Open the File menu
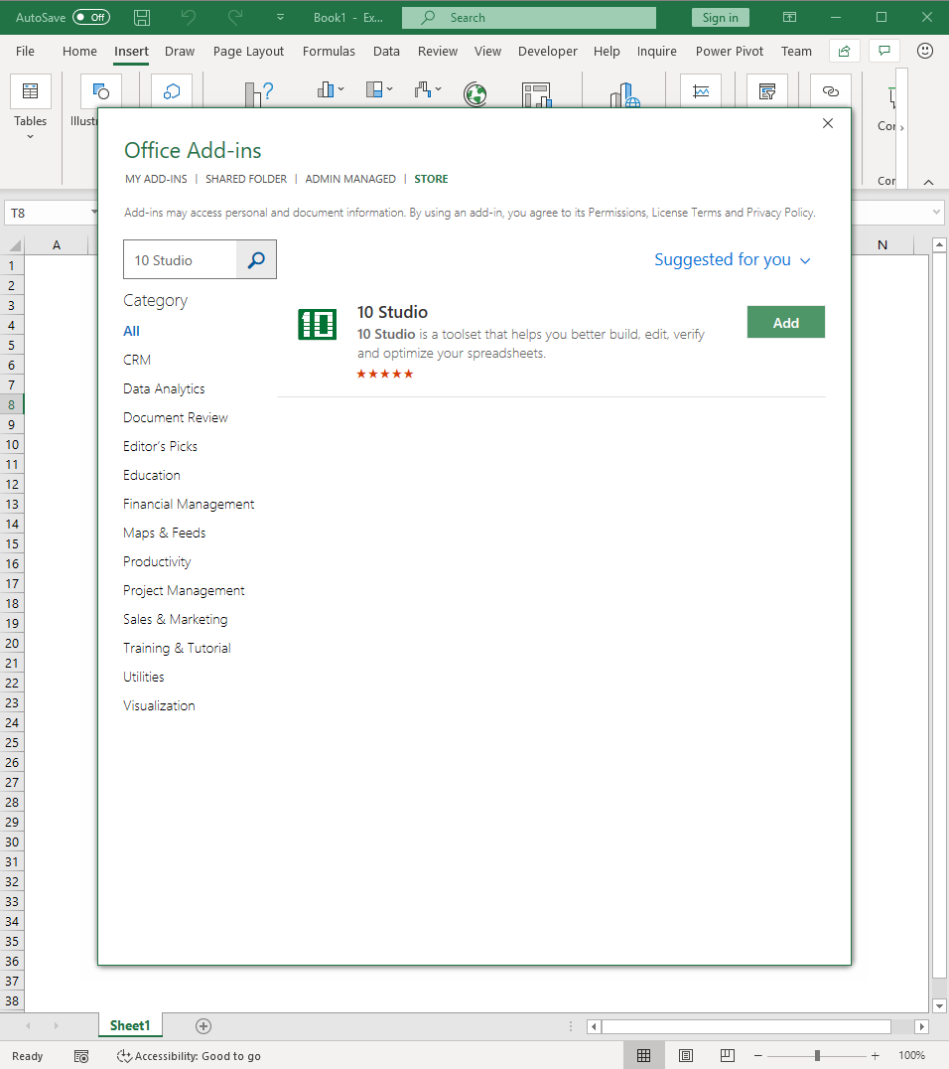This screenshot has width=949, height=1069. [x=25, y=51]
